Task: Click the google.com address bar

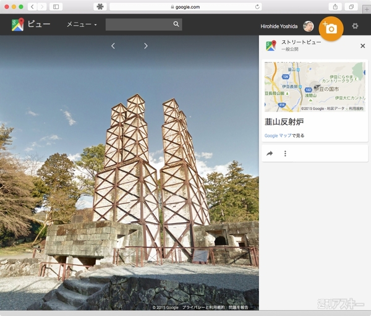Action: tap(185, 7)
